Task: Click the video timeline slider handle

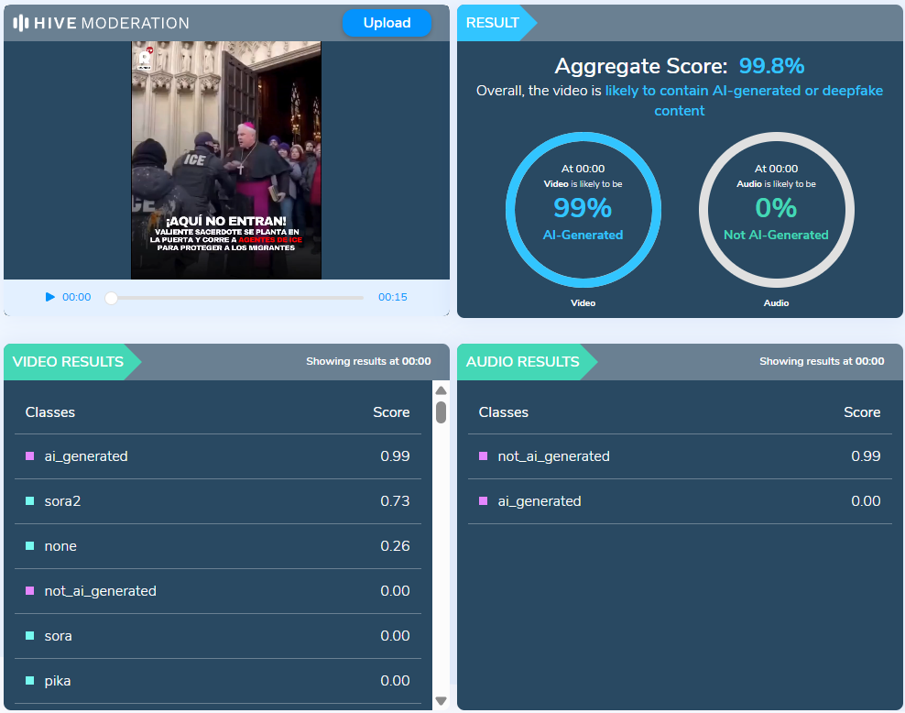Action: 111,298
